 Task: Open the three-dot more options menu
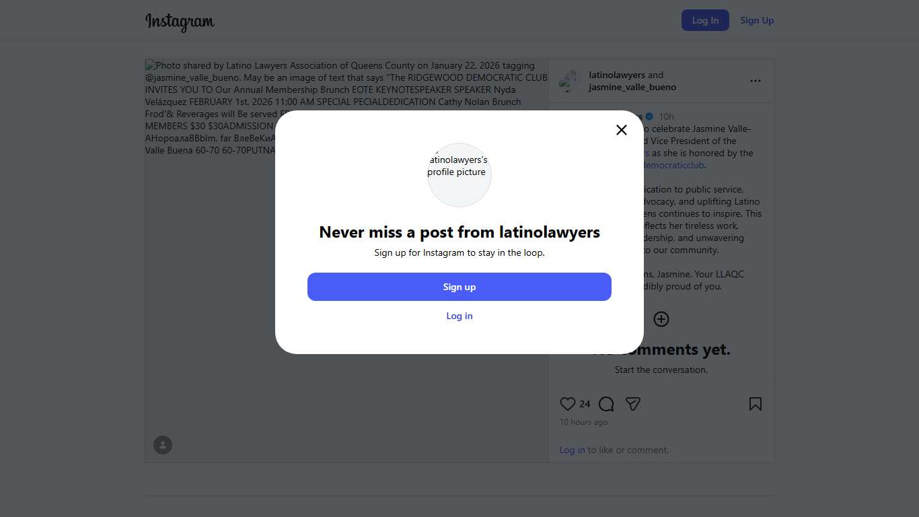coord(755,81)
